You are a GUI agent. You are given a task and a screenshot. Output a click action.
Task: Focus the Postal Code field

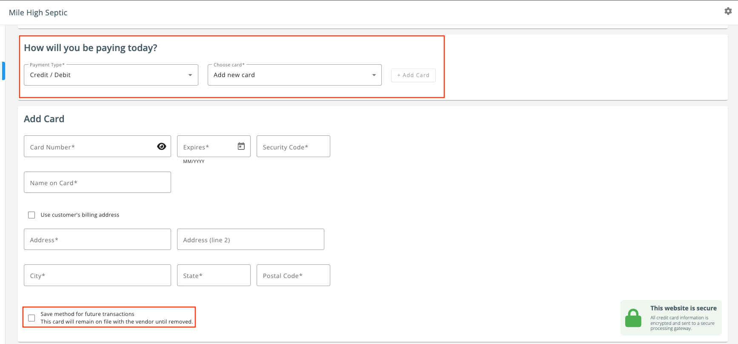(x=293, y=275)
